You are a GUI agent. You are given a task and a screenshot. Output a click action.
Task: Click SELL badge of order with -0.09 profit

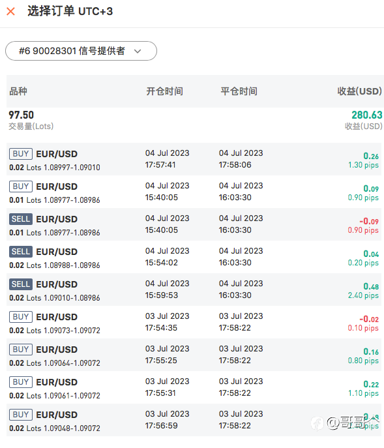pyautogui.click(x=21, y=219)
